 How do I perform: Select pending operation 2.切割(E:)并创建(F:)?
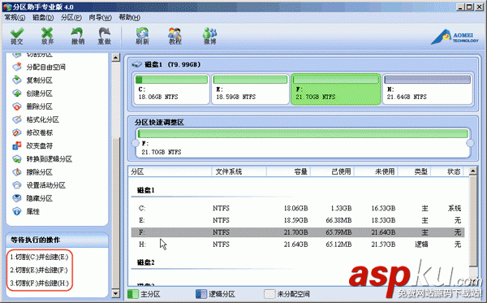39,270
